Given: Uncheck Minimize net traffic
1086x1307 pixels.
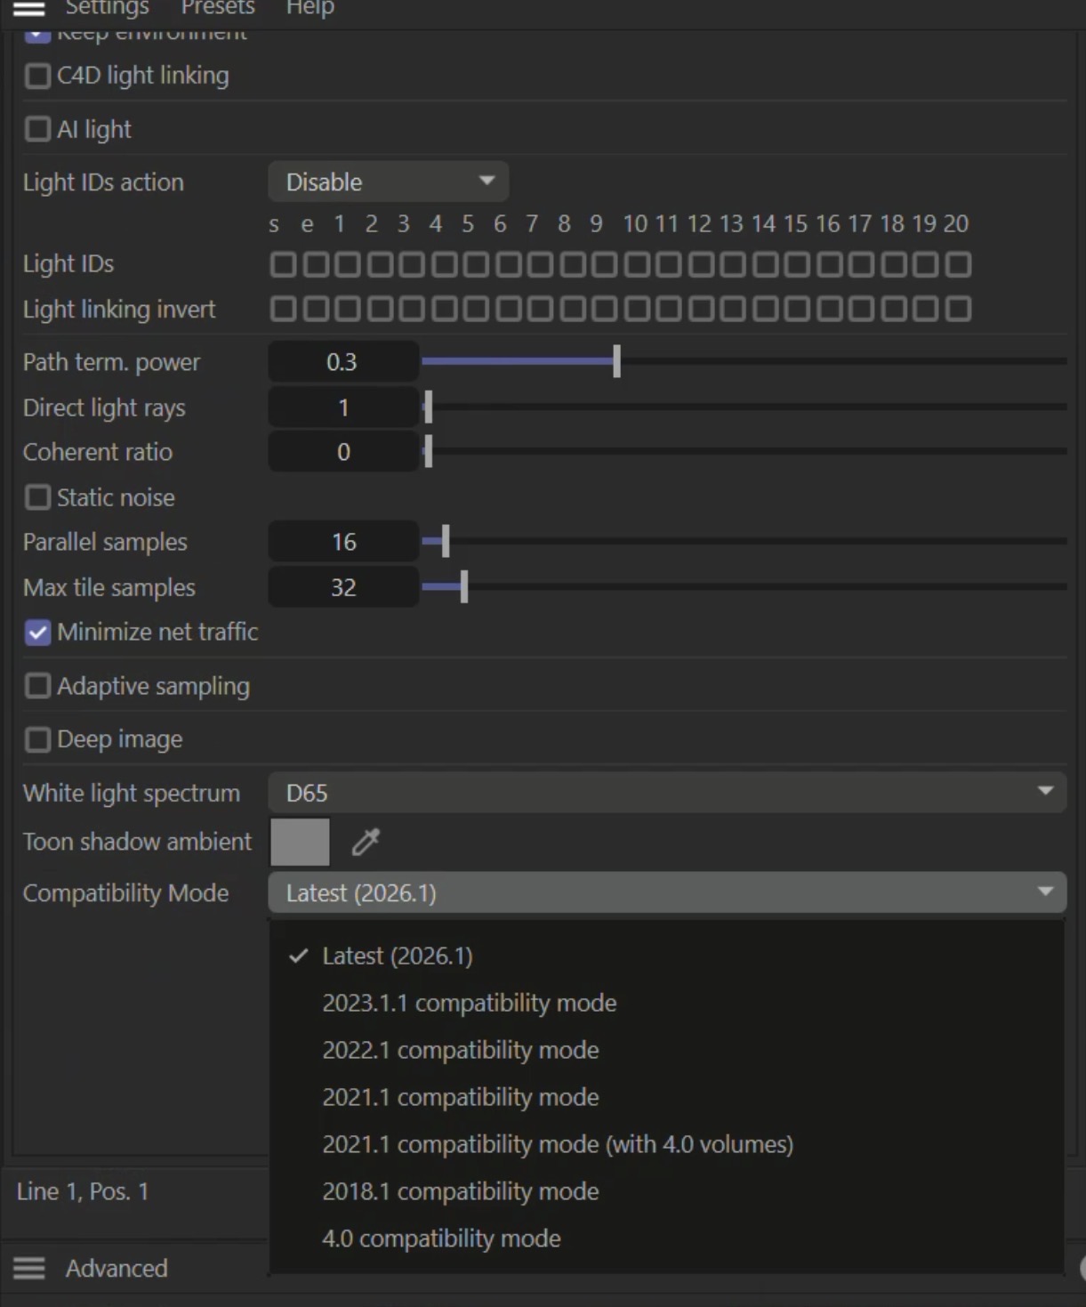Looking at the screenshot, I should [x=37, y=633].
